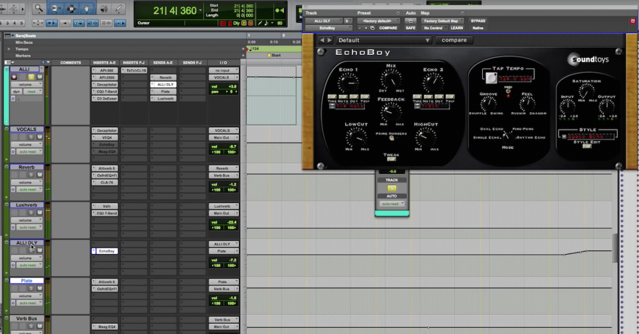Flip the Prime Numbers switch in EchoBoy
Viewport: 639px width, 334px height.
[392, 138]
